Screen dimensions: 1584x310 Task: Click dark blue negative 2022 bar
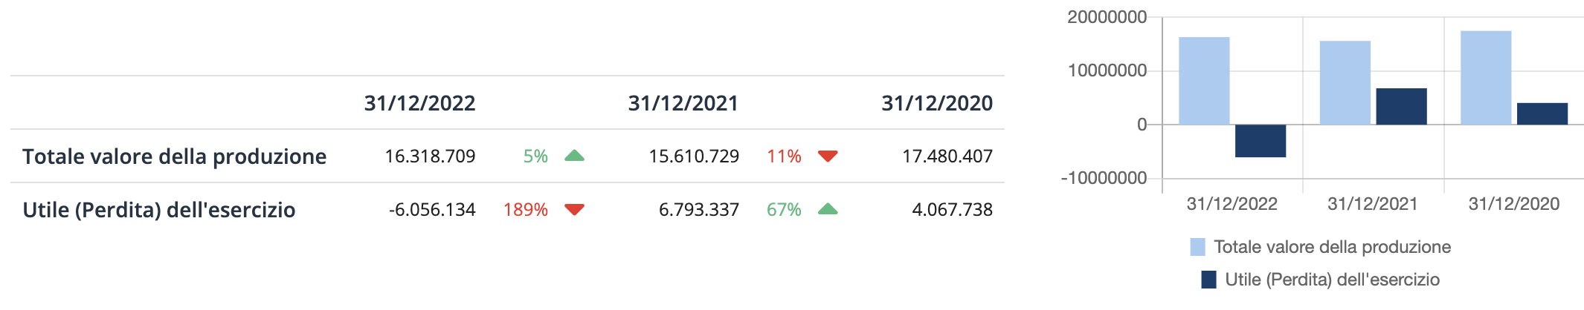[1261, 141]
